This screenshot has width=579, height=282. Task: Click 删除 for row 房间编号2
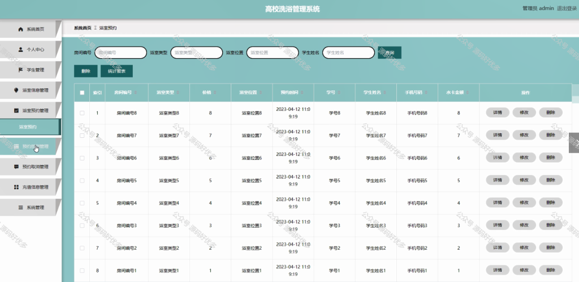pyautogui.click(x=551, y=248)
